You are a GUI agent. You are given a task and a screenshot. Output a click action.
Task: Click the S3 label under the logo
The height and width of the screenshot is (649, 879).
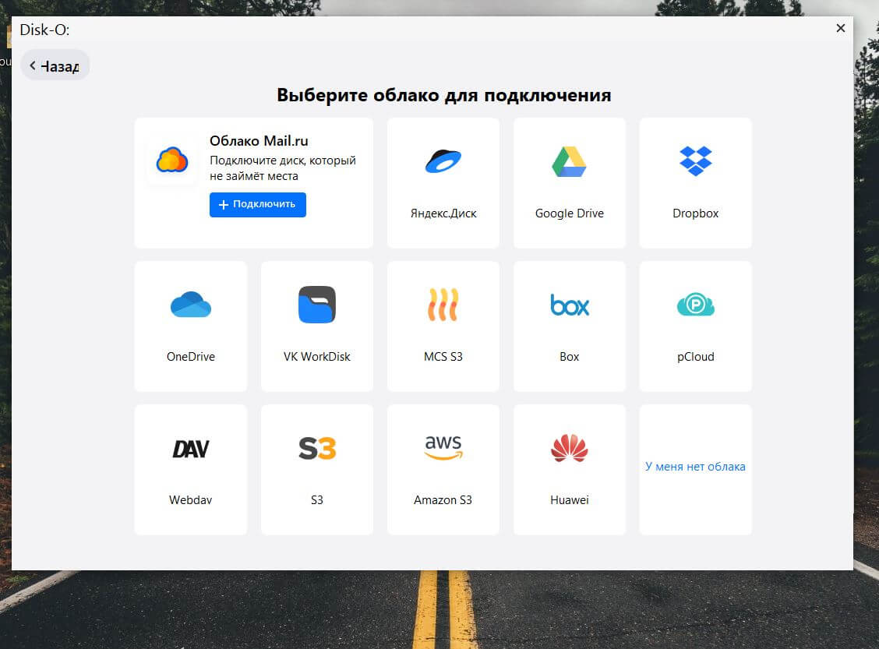click(316, 500)
